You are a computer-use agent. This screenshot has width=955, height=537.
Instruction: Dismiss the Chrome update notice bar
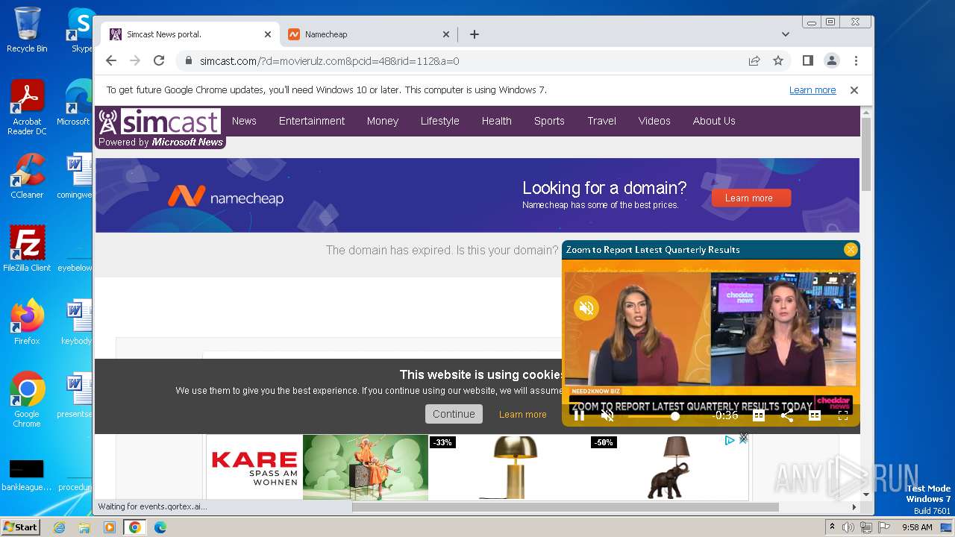(x=854, y=89)
